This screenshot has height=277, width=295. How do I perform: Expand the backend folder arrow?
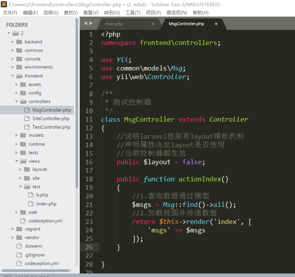[13, 42]
